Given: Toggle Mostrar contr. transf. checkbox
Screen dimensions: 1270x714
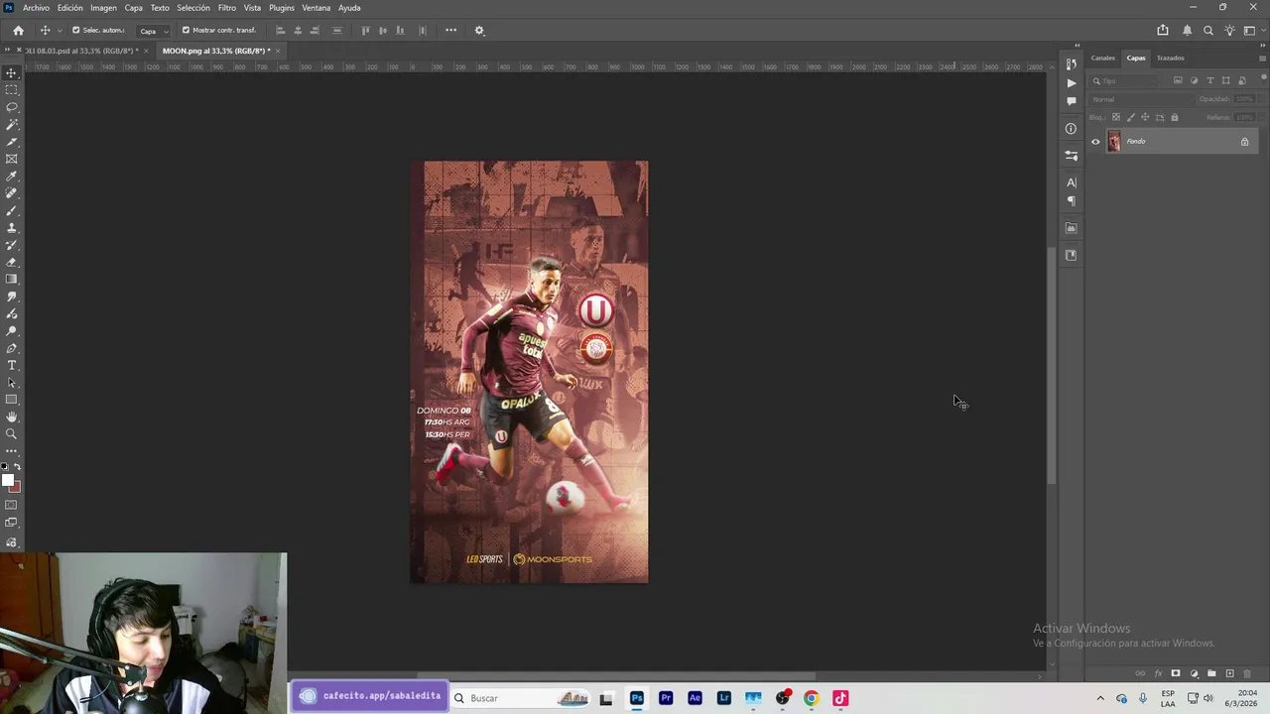Looking at the screenshot, I should pos(186,30).
